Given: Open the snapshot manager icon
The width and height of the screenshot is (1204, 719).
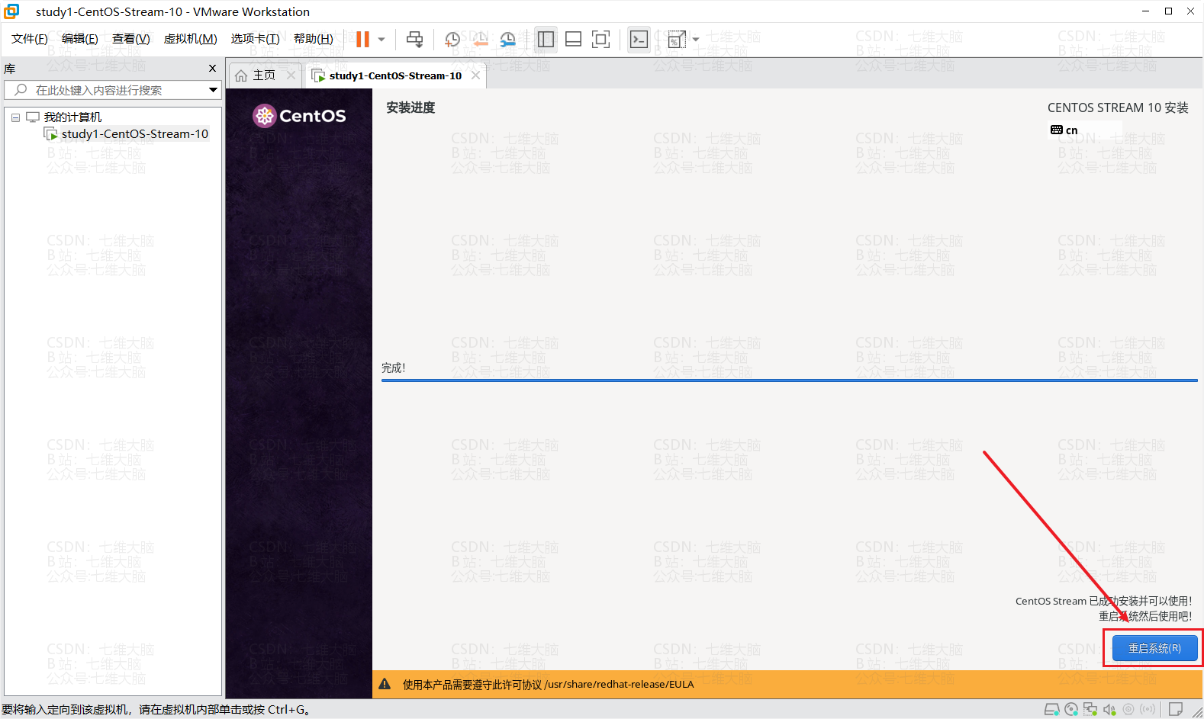Looking at the screenshot, I should (507, 39).
